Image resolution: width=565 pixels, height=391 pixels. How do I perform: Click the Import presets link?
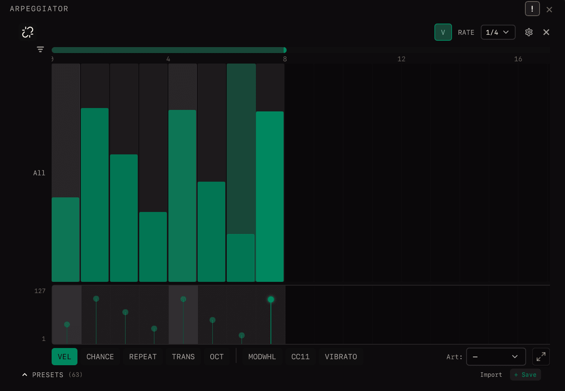click(491, 375)
